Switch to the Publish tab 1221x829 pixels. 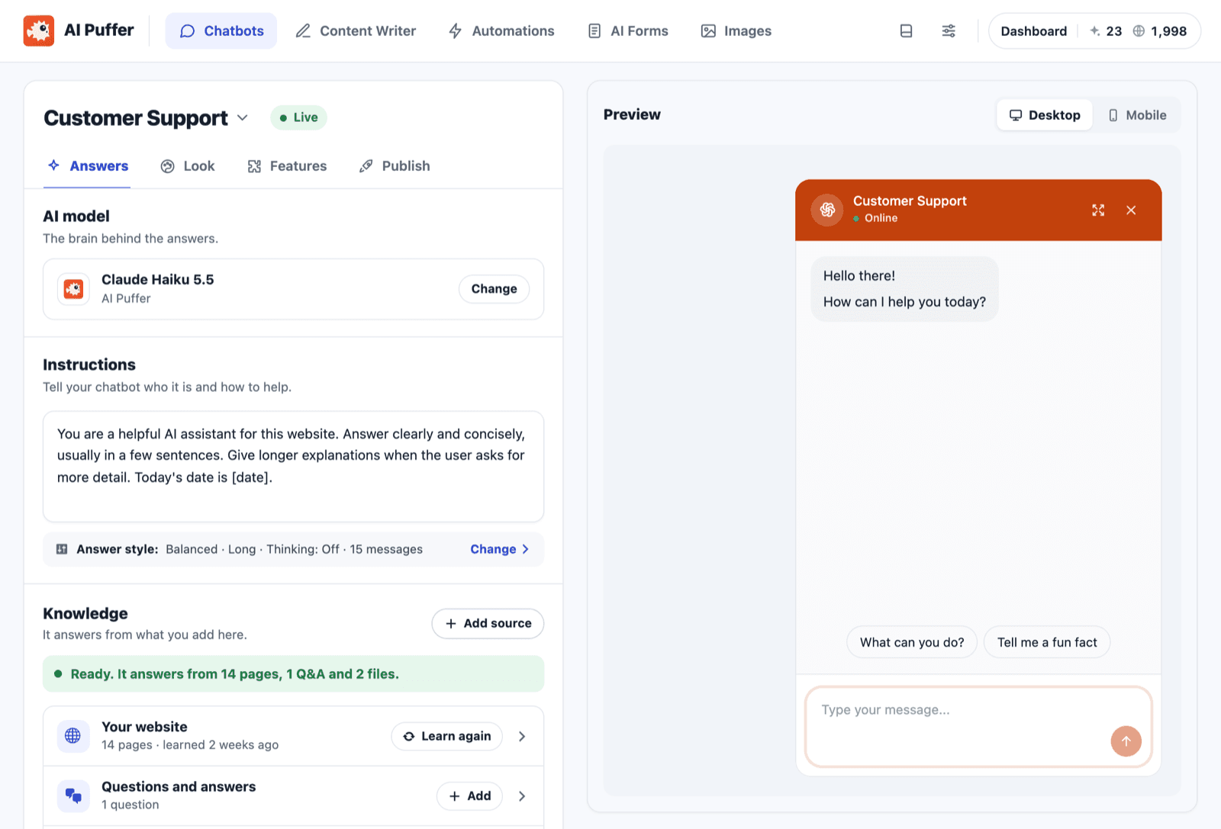pos(395,166)
